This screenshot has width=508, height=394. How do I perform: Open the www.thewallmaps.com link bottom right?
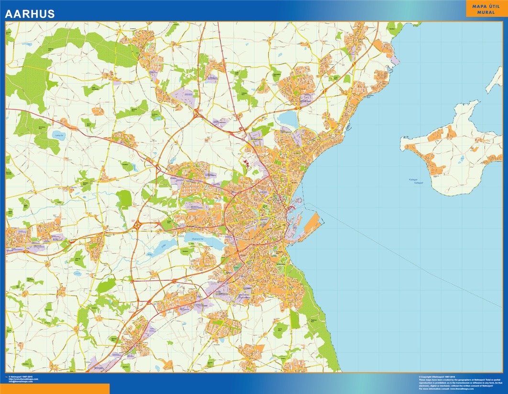pyautogui.click(x=463, y=389)
